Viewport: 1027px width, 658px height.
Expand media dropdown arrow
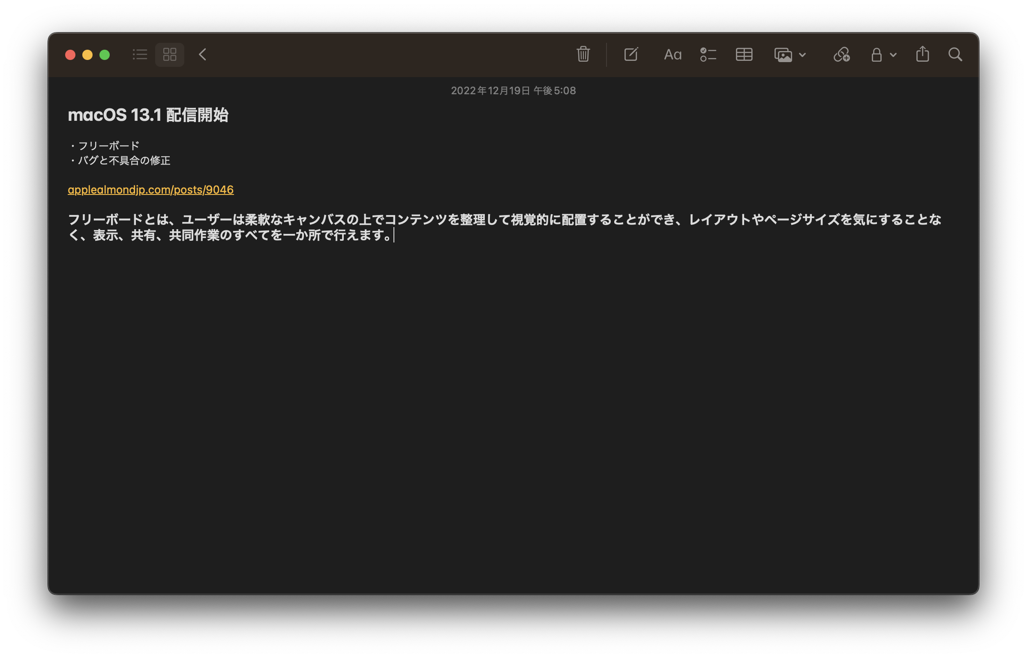802,55
